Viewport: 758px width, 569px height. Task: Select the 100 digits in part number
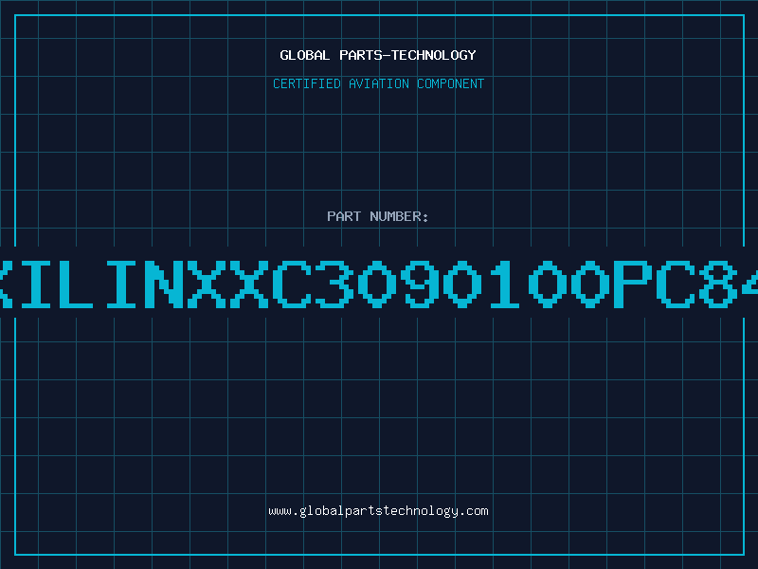click(550, 284)
